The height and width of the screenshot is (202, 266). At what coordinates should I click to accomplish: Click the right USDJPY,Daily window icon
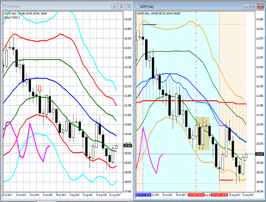(137, 7)
